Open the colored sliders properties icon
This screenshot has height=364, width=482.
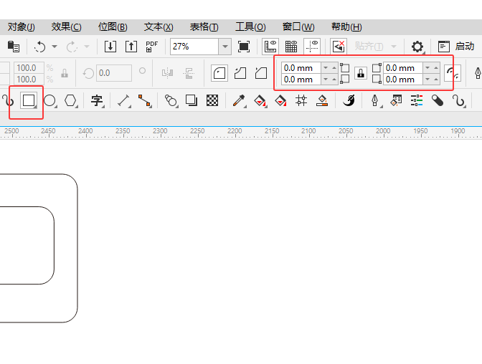click(x=417, y=100)
